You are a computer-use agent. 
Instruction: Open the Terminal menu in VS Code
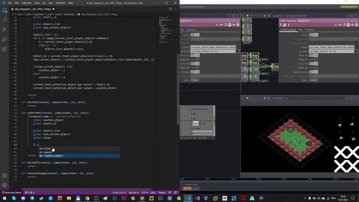point(61,3)
